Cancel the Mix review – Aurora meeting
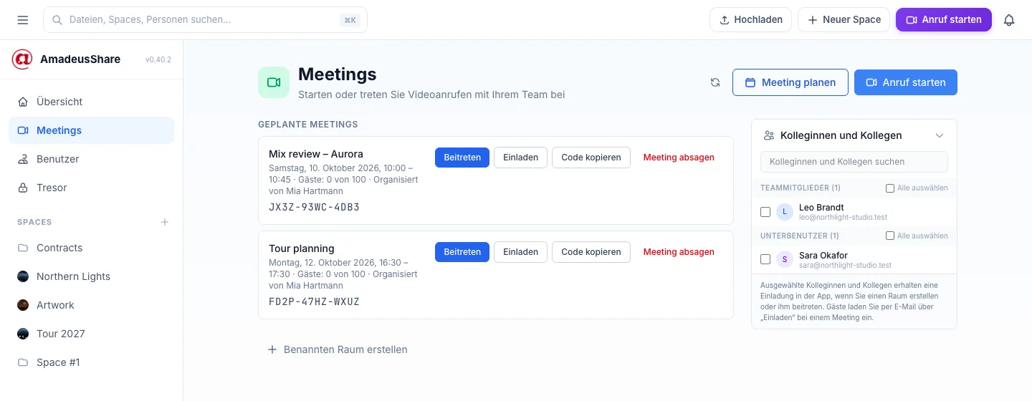 [679, 158]
